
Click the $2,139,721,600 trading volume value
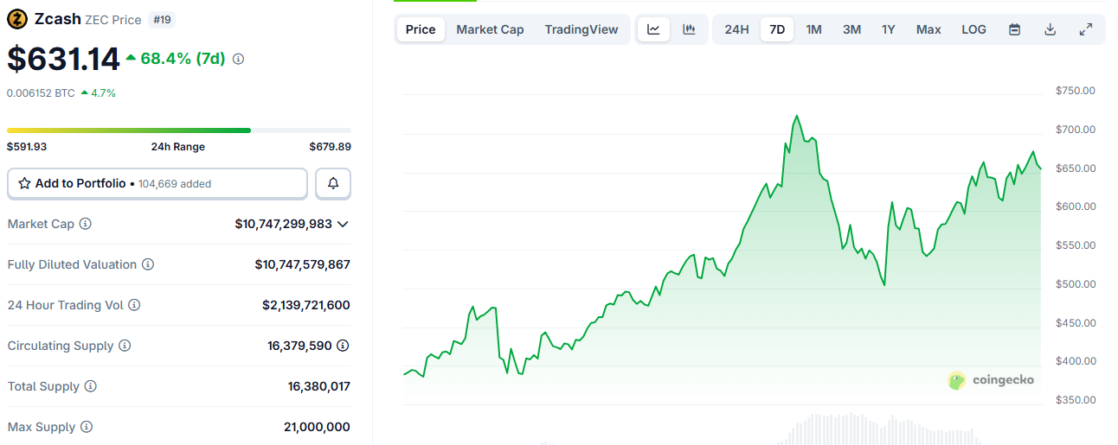click(x=306, y=305)
